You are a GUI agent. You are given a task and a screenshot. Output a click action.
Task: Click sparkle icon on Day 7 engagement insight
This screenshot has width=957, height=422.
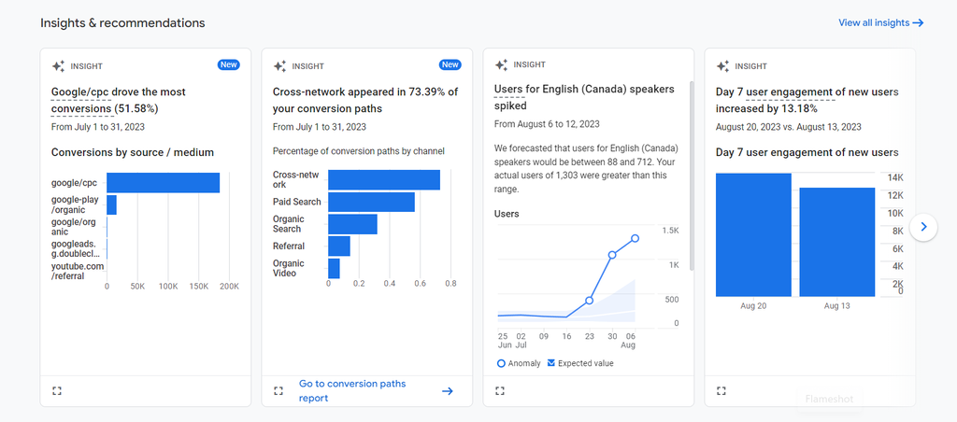pos(722,66)
